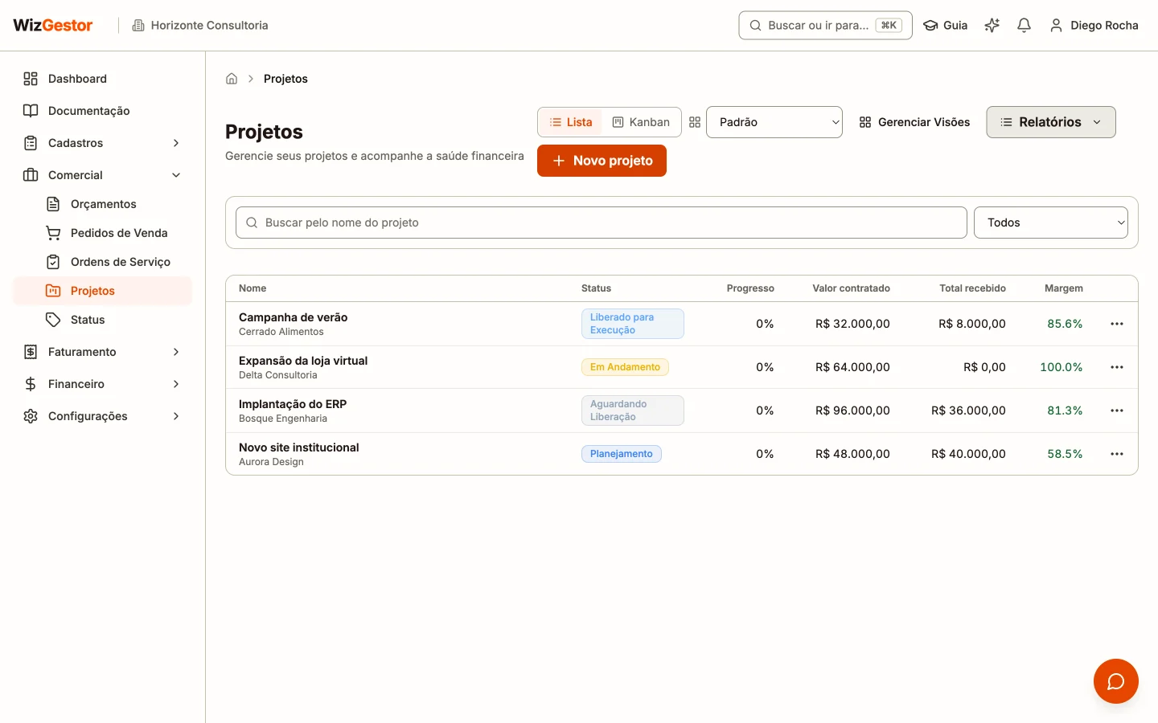
Task: Click the grid icon beside Padrão dropdown
Action: coord(695,122)
